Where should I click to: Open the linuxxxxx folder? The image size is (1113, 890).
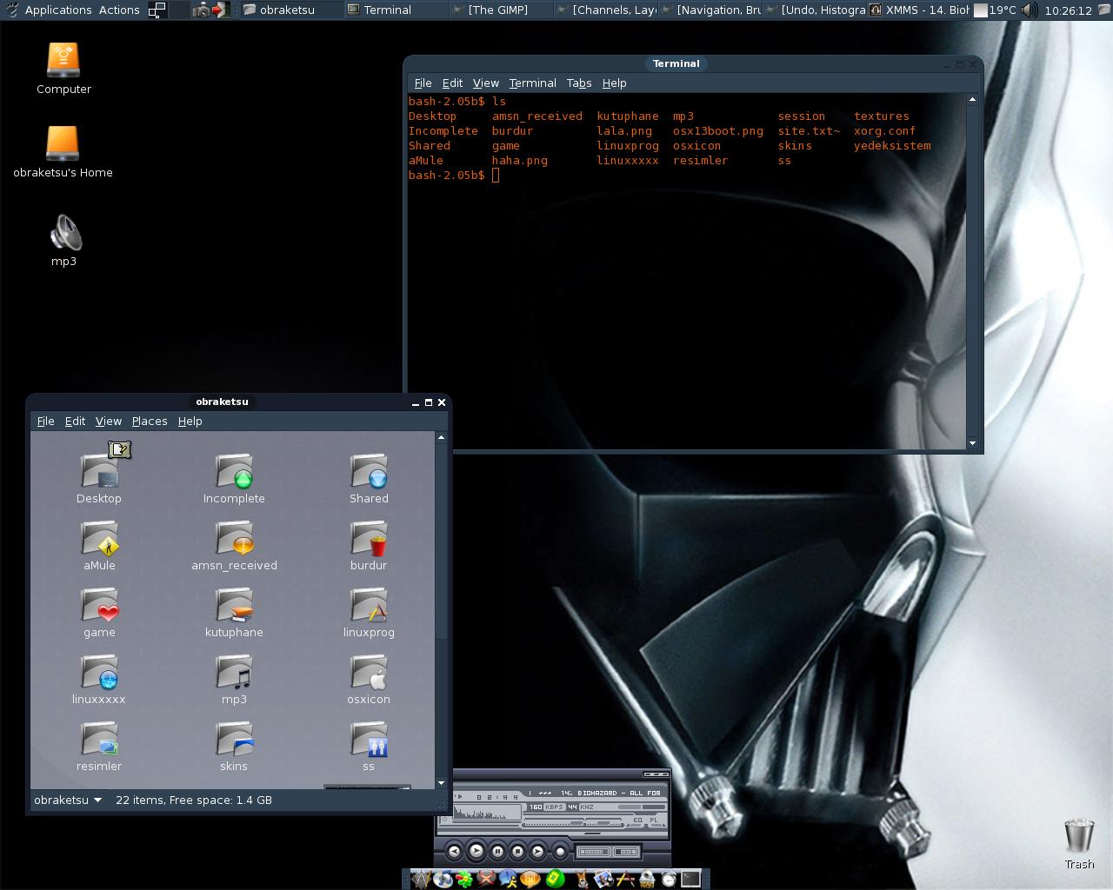coord(99,679)
